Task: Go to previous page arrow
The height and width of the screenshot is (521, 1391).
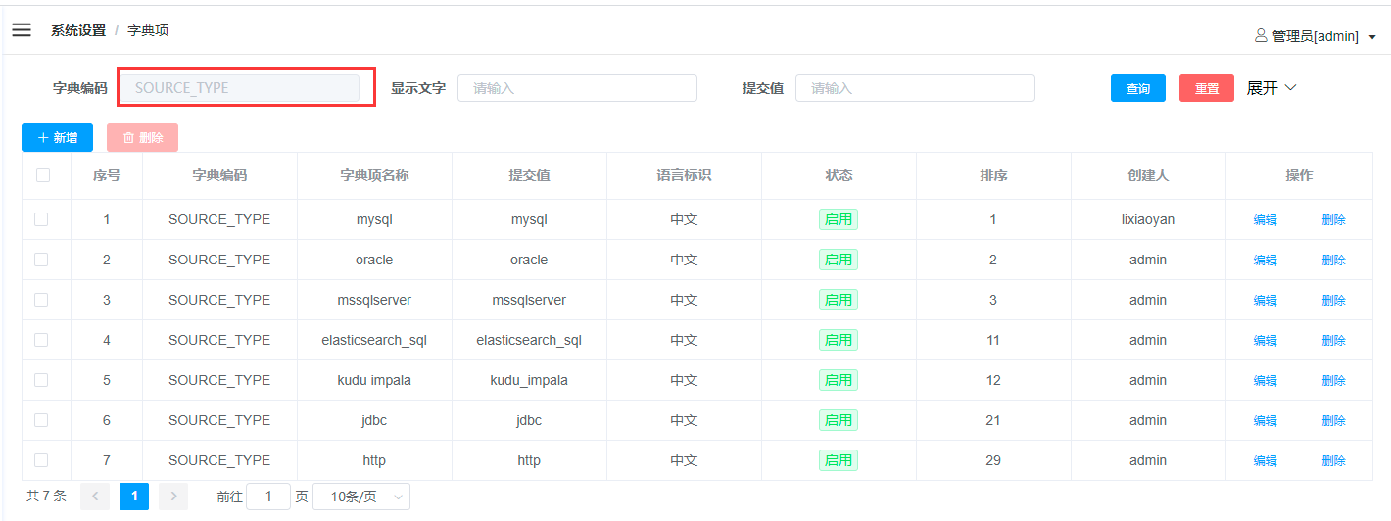Action: pos(95,497)
